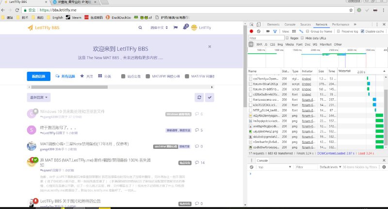
Task: Check Hide data URLs
Action: click(302, 38)
